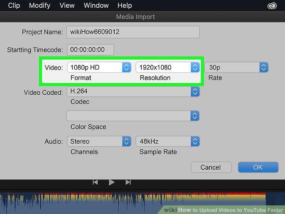Open the Clip menu
Screen dimensions: 285x214
(x=14, y=5)
